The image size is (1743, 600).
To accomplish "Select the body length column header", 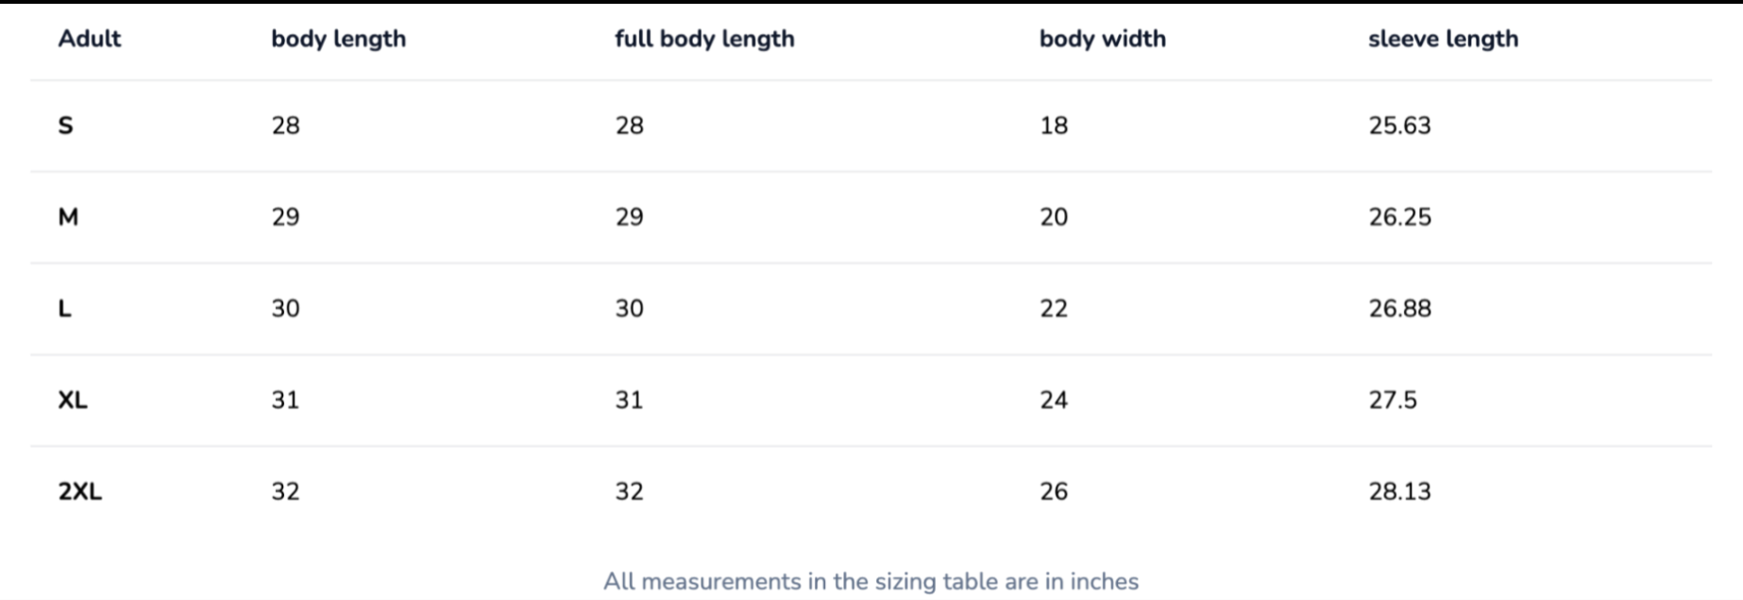I will pyautogui.click(x=338, y=39).
